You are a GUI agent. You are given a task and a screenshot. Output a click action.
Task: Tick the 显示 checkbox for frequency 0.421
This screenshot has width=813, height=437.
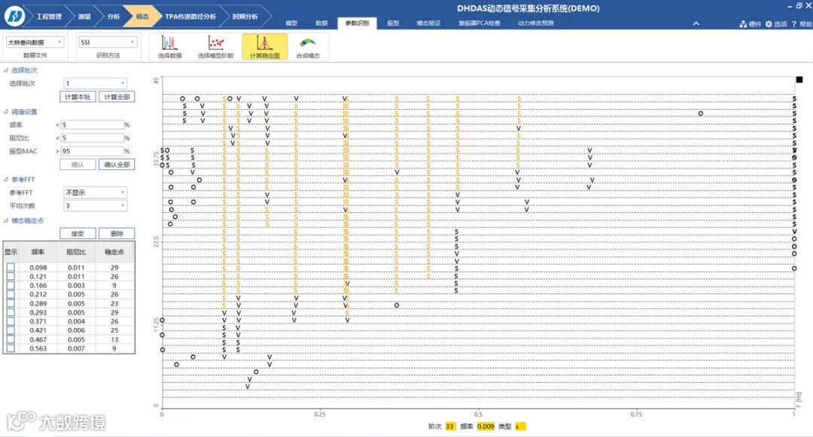coord(11,330)
